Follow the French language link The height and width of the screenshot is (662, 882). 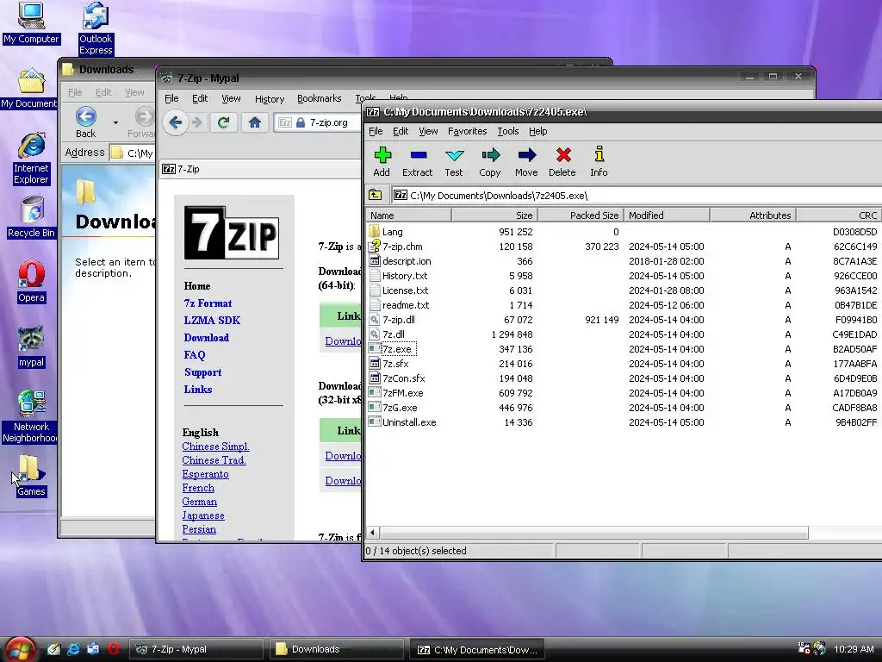[198, 488]
